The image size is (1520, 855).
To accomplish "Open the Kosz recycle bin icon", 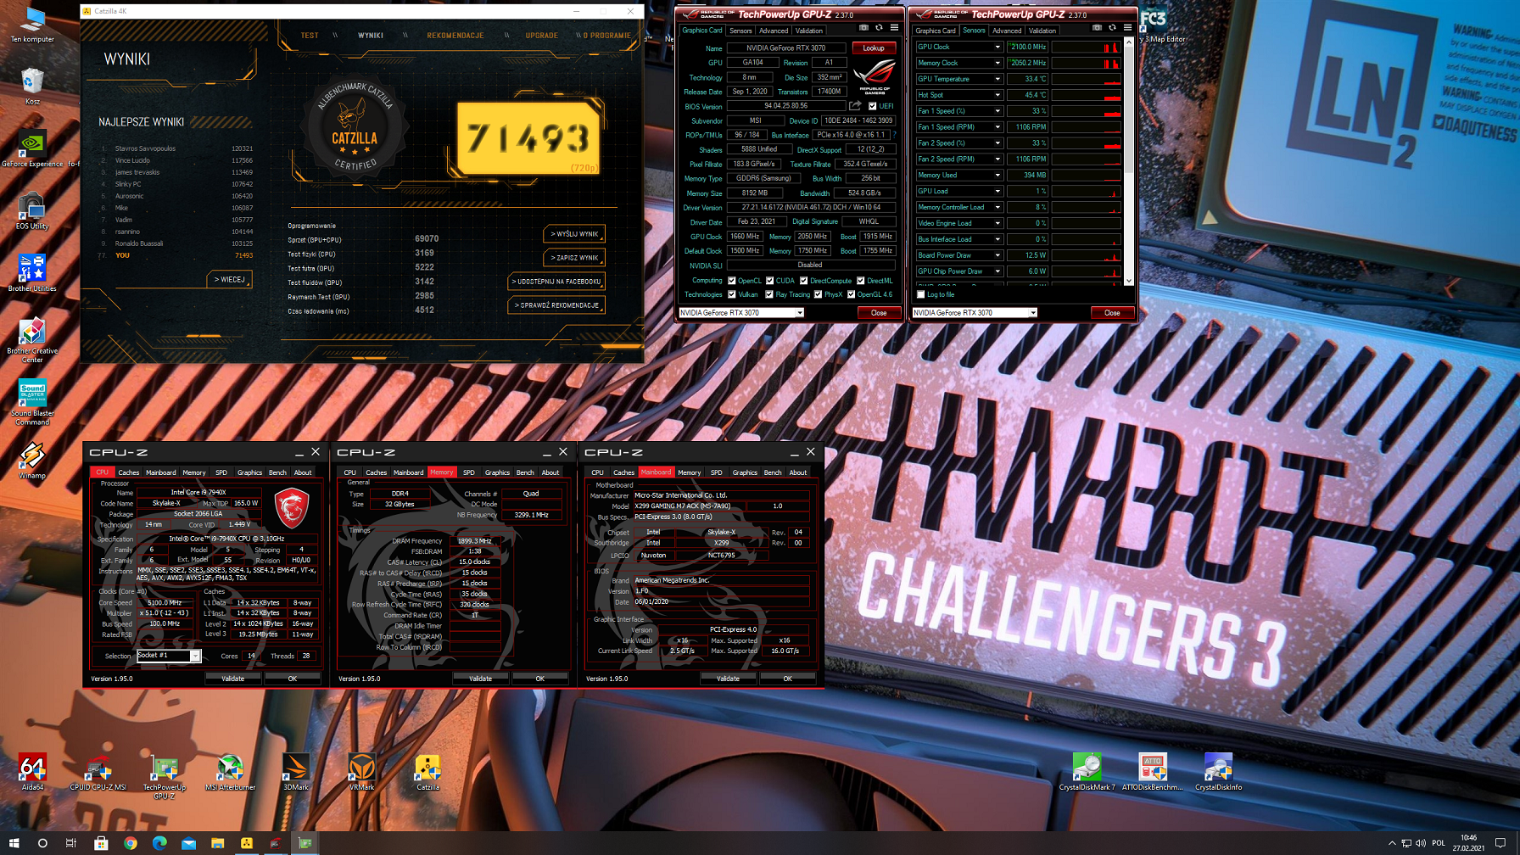I will click(32, 87).
